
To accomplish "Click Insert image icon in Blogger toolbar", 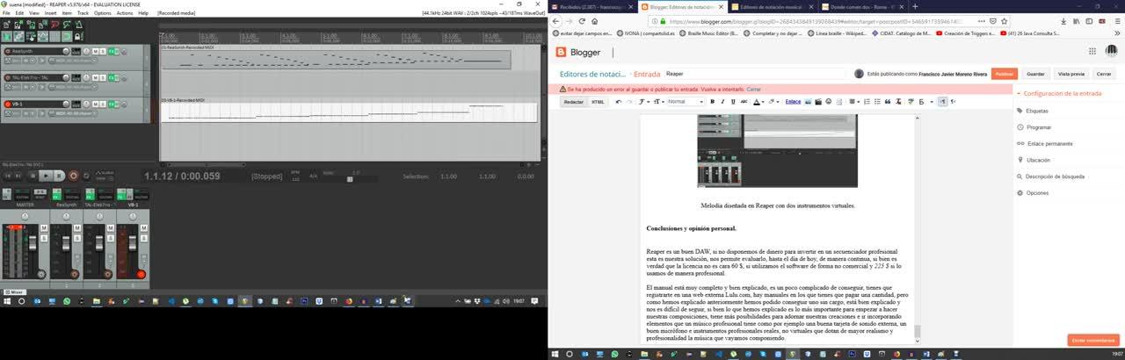I will (x=808, y=101).
